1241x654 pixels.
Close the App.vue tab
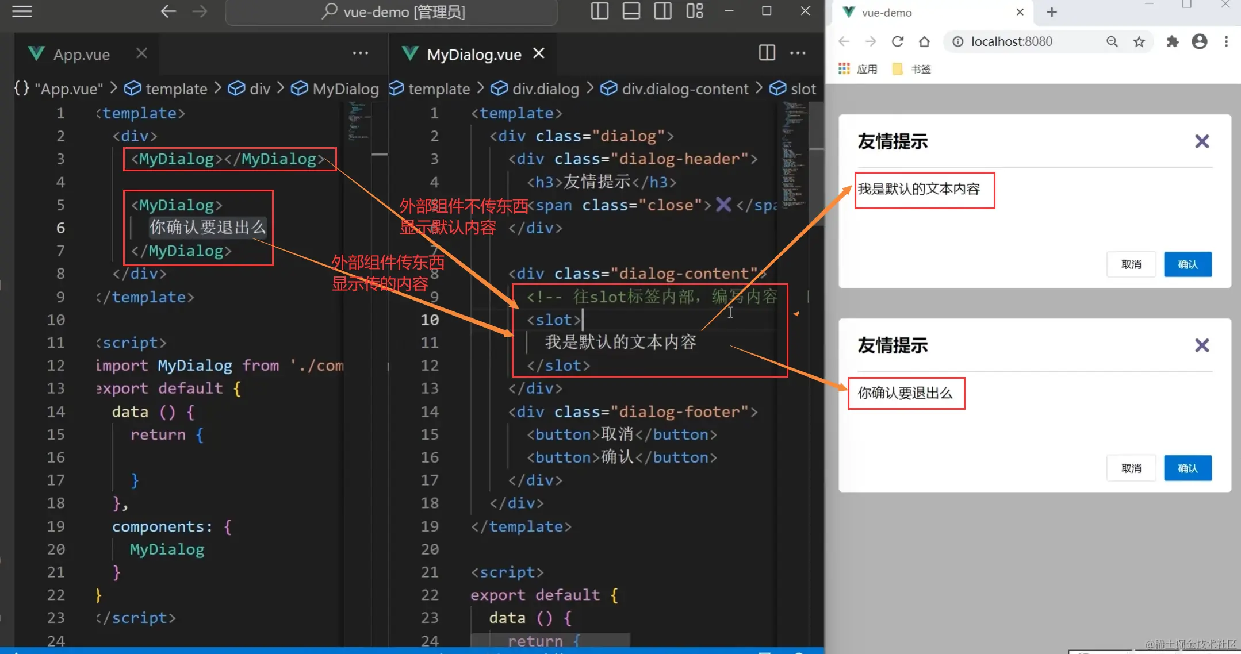[141, 53]
